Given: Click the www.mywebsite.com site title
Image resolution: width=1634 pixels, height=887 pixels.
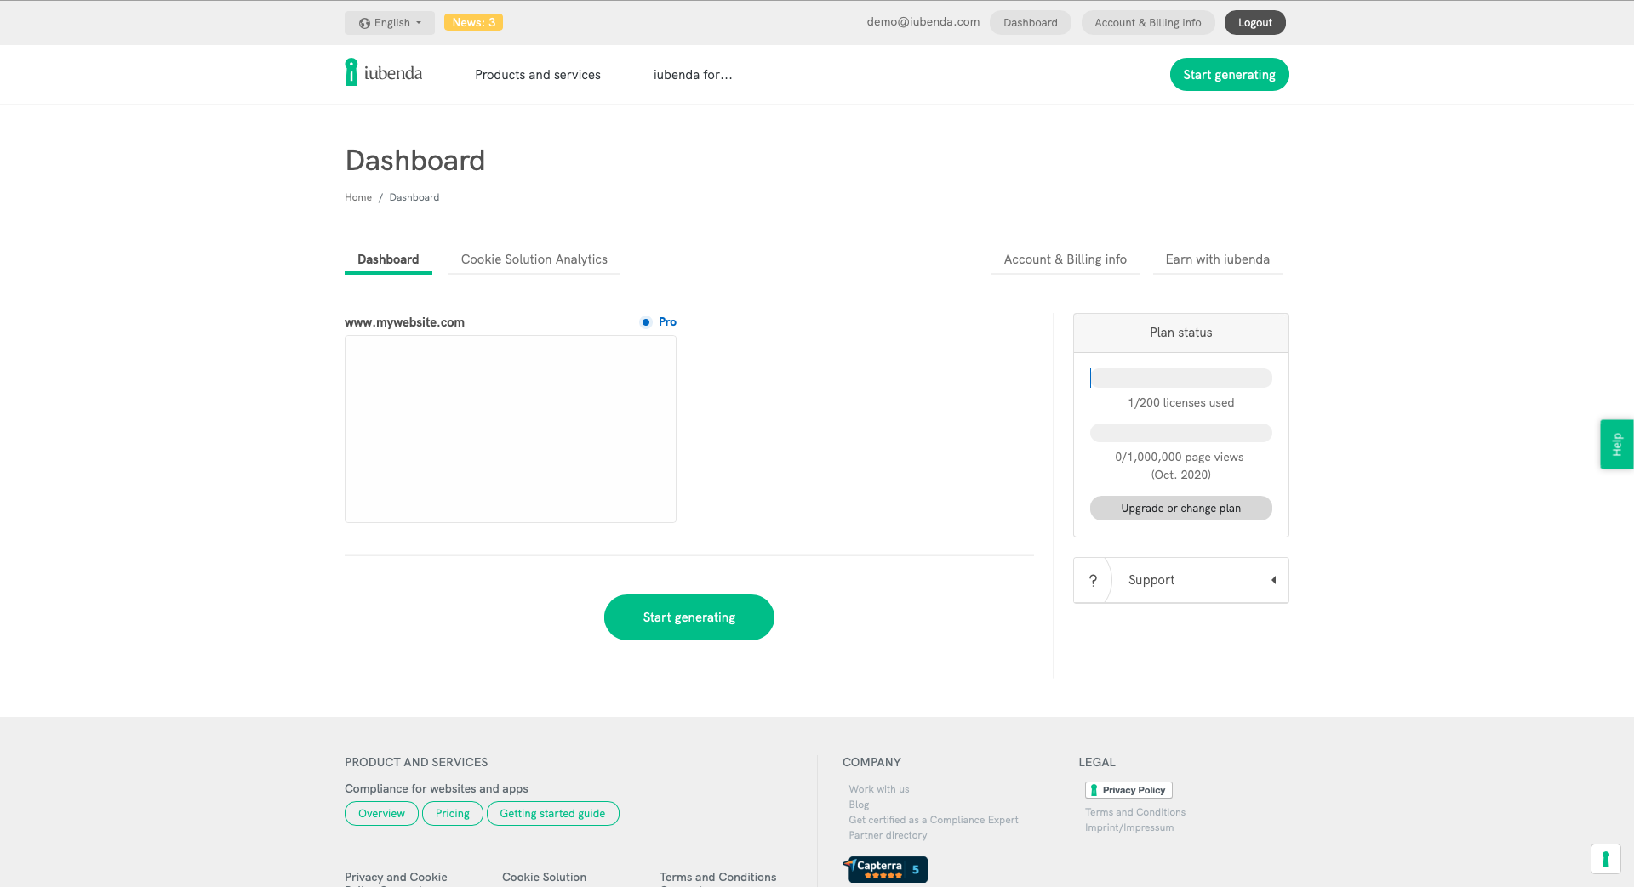Looking at the screenshot, I should click(404, 322).
